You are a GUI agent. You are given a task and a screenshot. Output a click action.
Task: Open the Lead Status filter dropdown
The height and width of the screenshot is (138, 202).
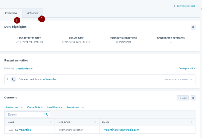click(x=55, y=108)
